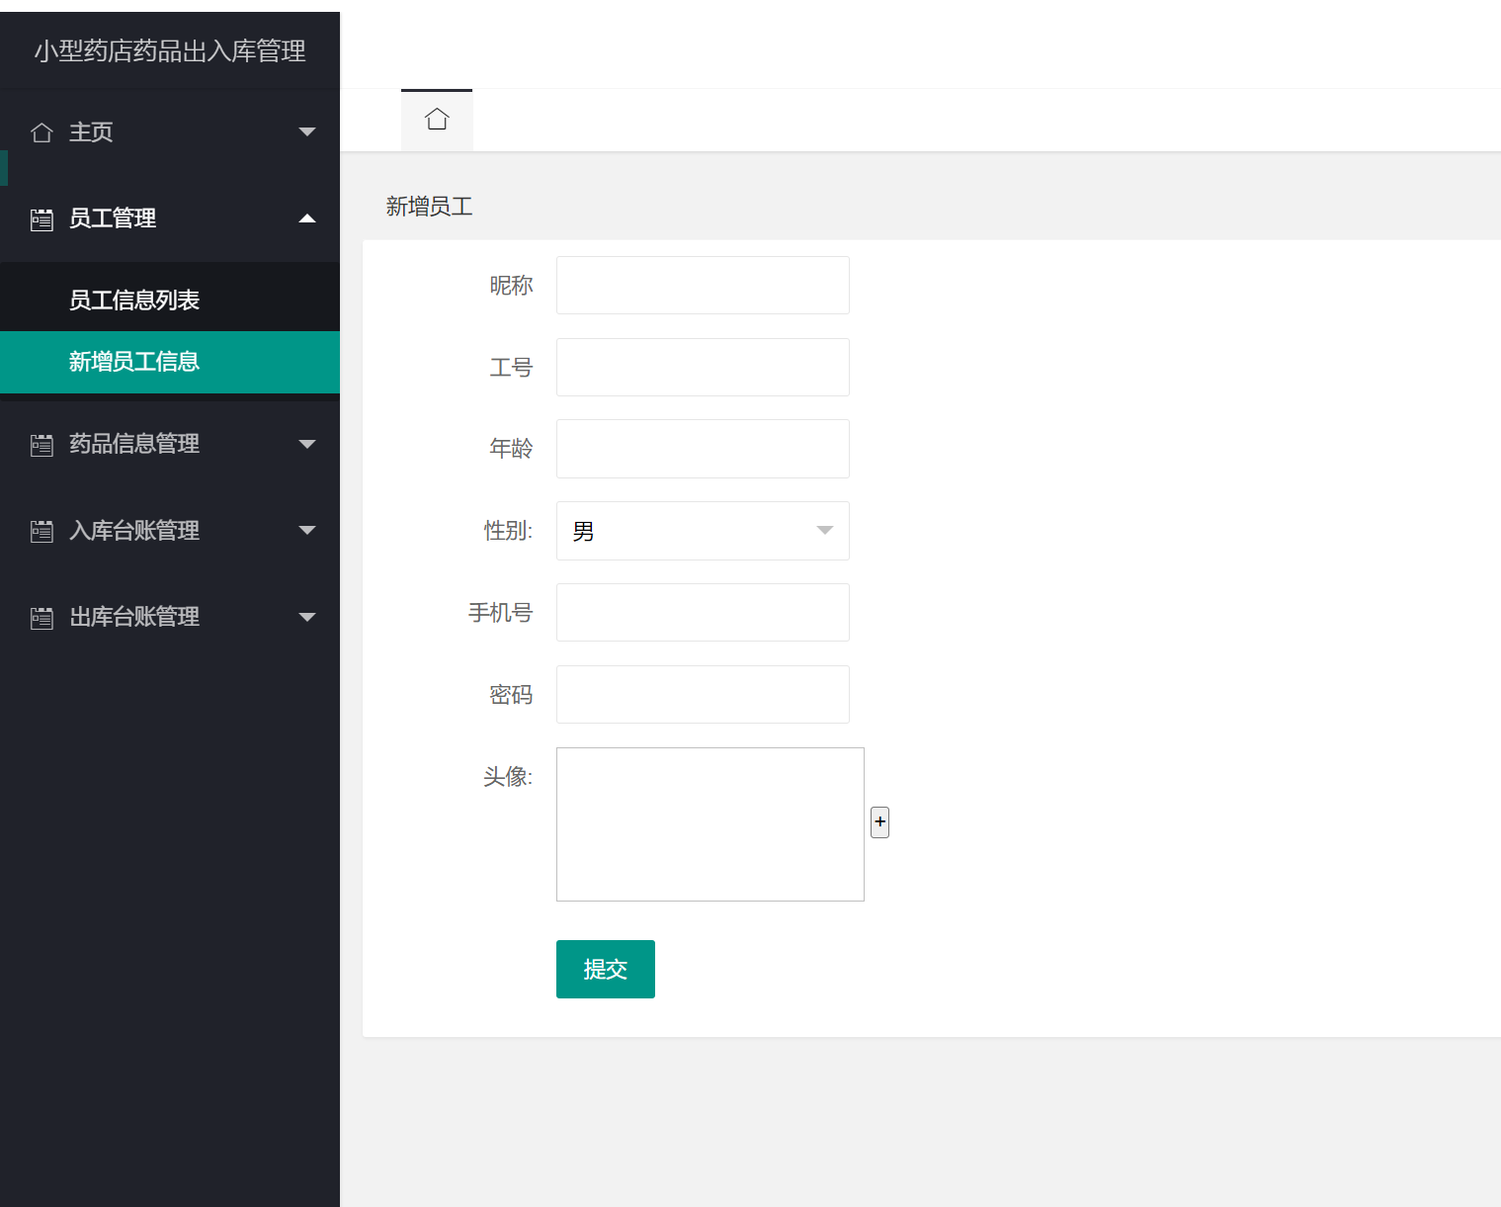
Task: Focus the 昵称 input field
Action: 703,285
